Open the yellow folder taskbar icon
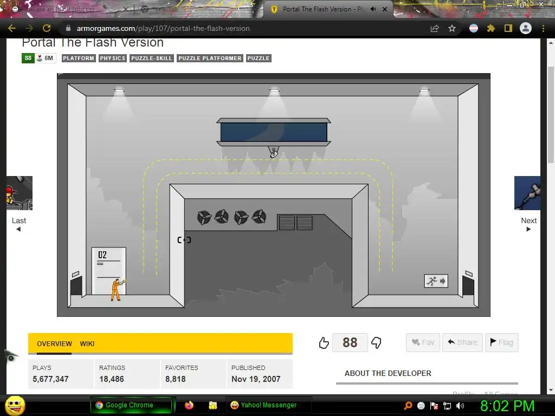555x416 pixels. [x=212, y=405]
